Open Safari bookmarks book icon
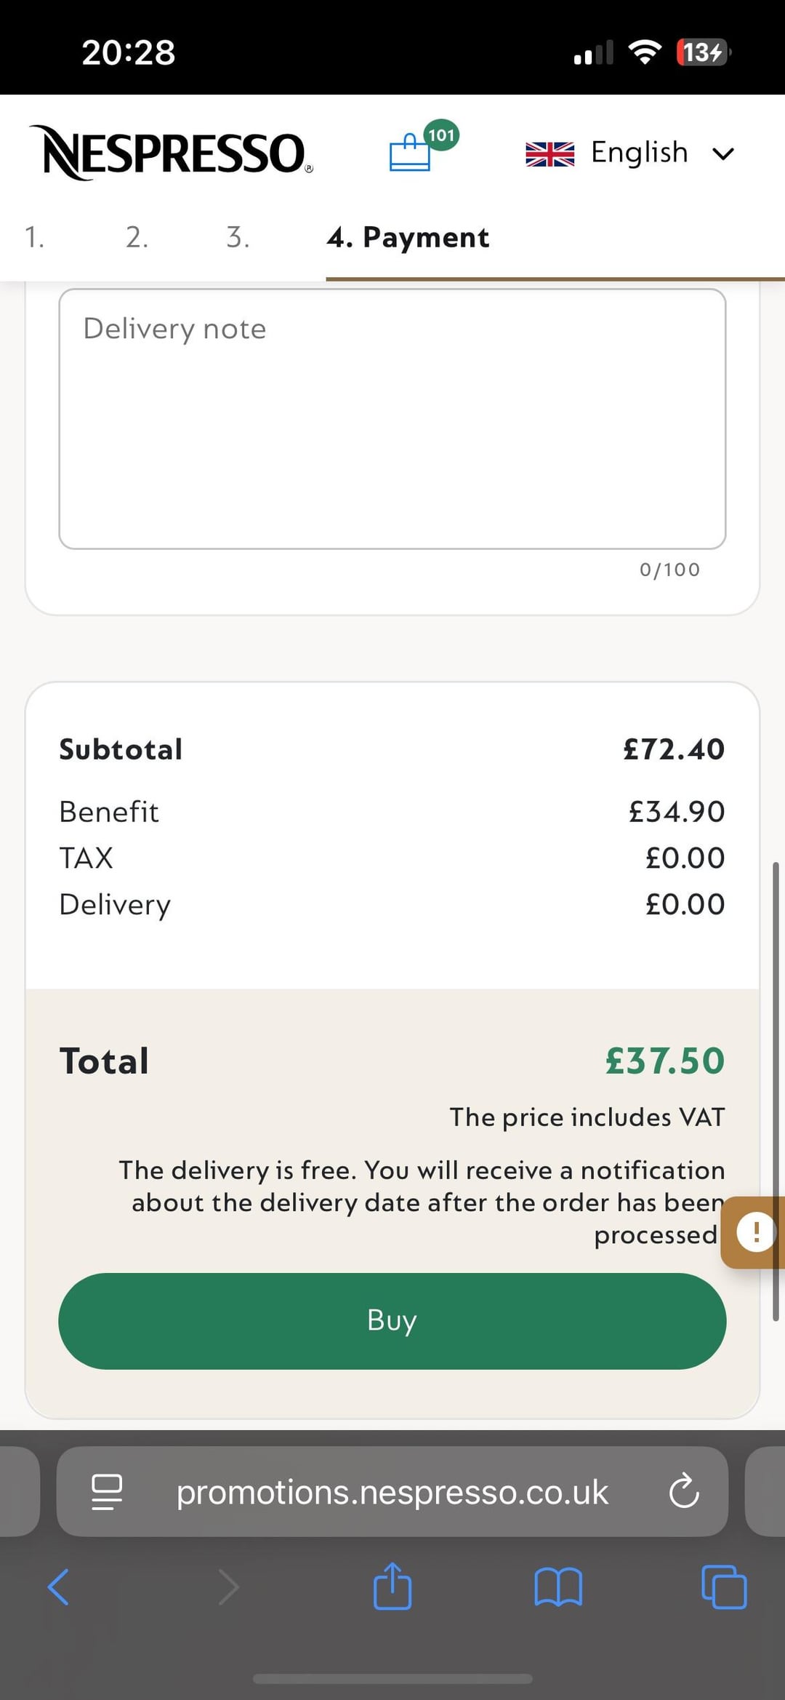Image resolution: width=785 pixels, height=1700 pixels. [557, 1587]
